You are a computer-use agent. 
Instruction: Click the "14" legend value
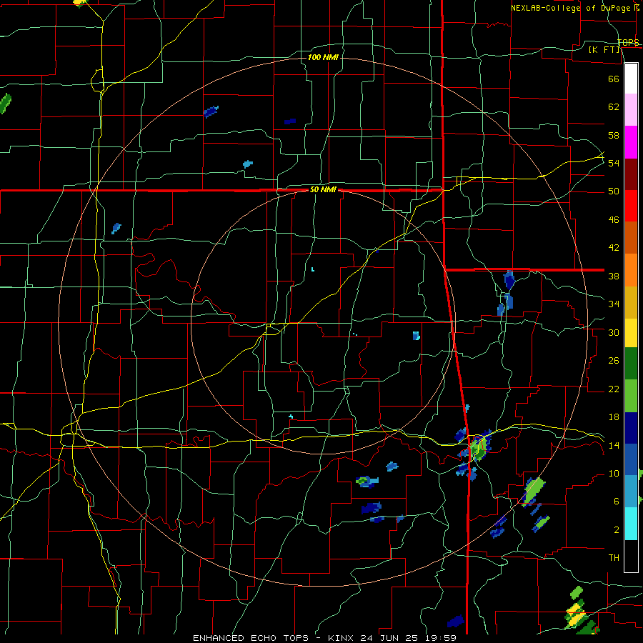coord(614,445)
